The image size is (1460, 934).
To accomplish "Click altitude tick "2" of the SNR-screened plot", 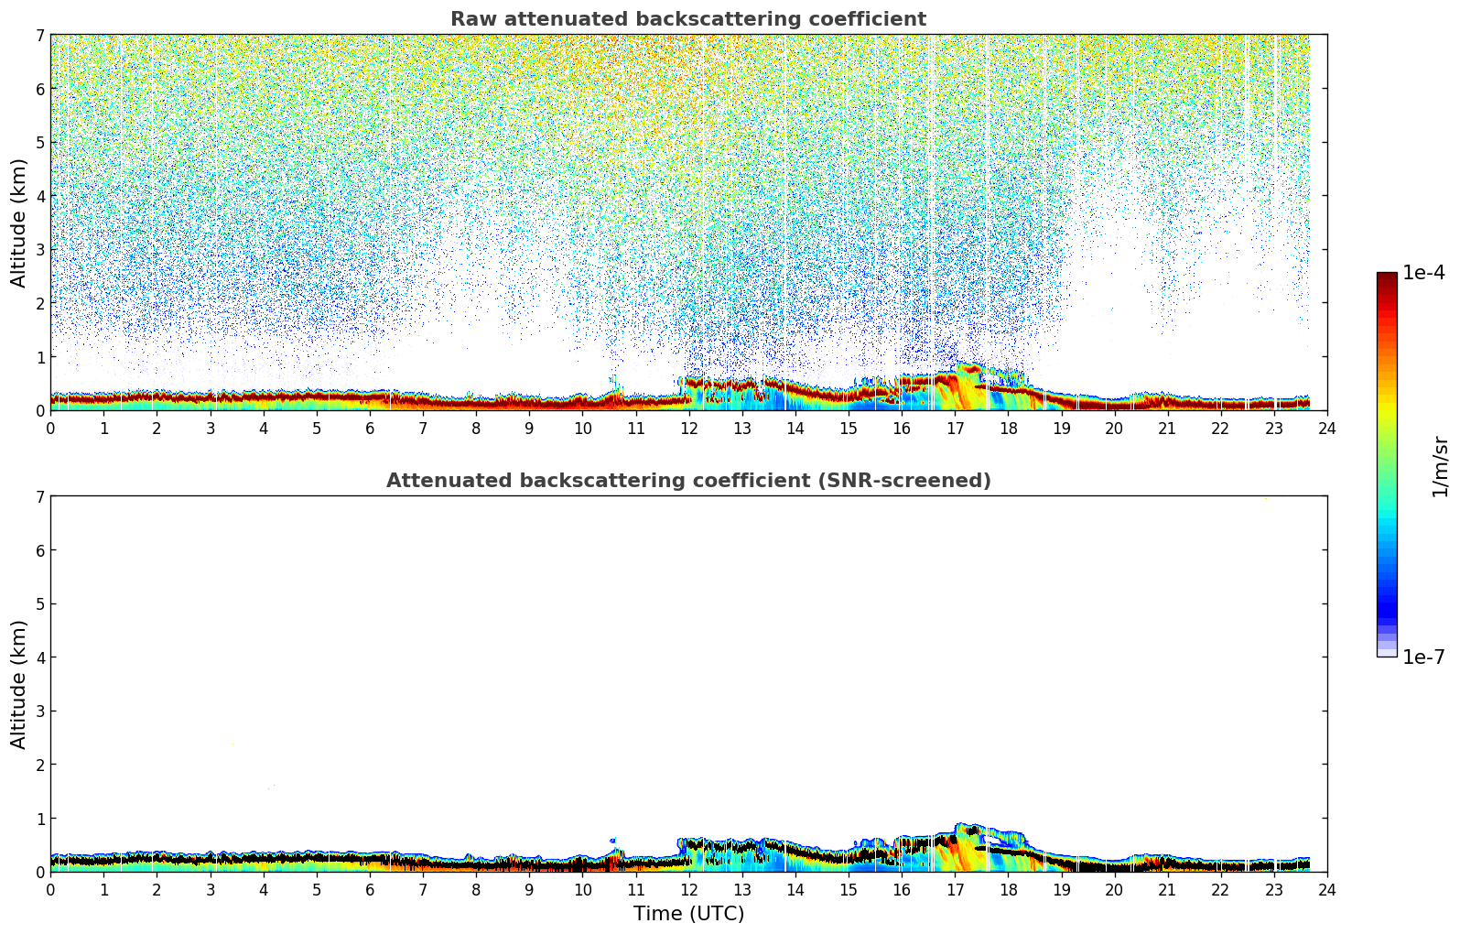I will click(39, 765).
